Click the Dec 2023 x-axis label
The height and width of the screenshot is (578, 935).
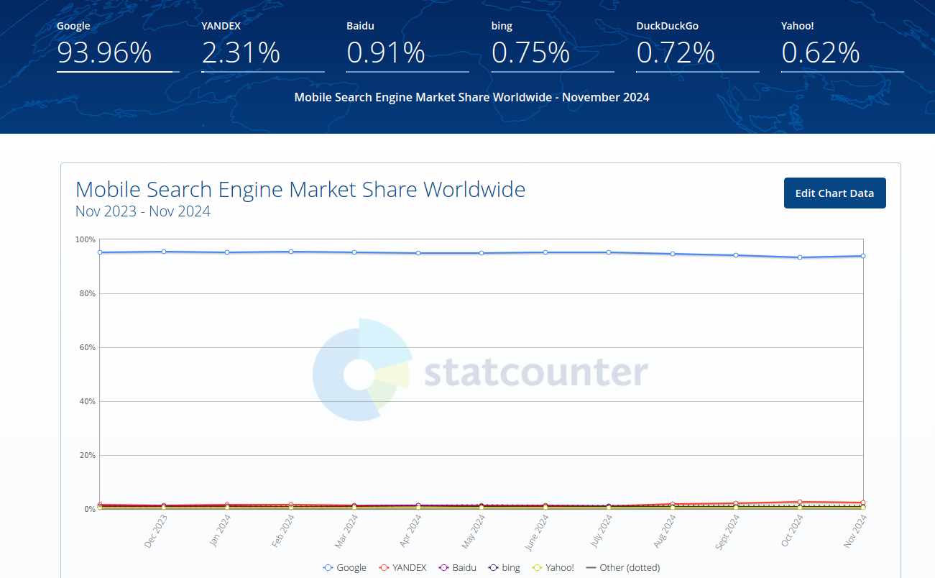click(155, 531)
